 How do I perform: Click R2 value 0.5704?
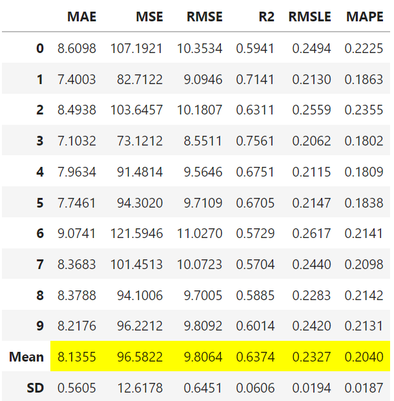255,265
